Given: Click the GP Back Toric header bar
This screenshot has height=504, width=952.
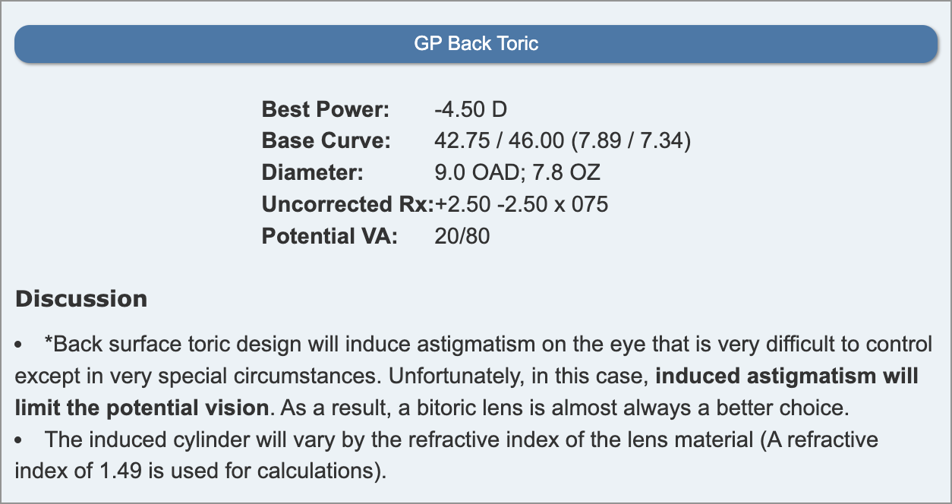Looking at the screenshot, I should 476,43.
